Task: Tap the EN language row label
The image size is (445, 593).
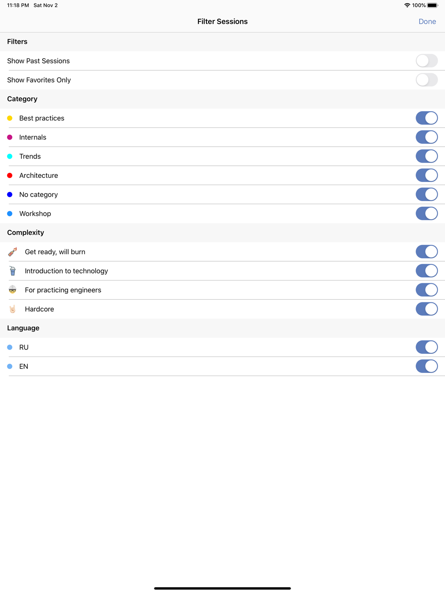Action: click(x=24, y=366)
